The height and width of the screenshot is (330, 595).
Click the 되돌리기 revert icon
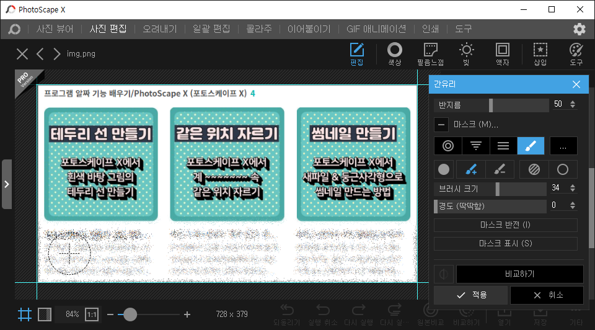click(286, 315)
